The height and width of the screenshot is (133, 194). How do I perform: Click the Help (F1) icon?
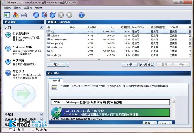pyautogui.click(x=8, y=73)
